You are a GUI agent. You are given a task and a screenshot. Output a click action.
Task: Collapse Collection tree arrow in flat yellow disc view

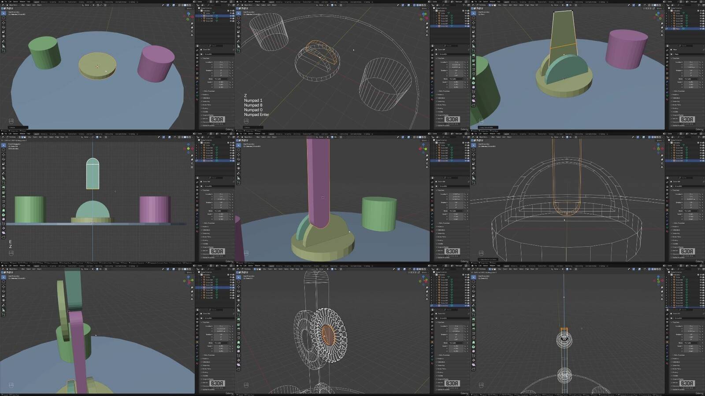click(199, 11)
